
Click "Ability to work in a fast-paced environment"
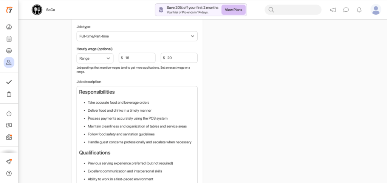[121, 179]
